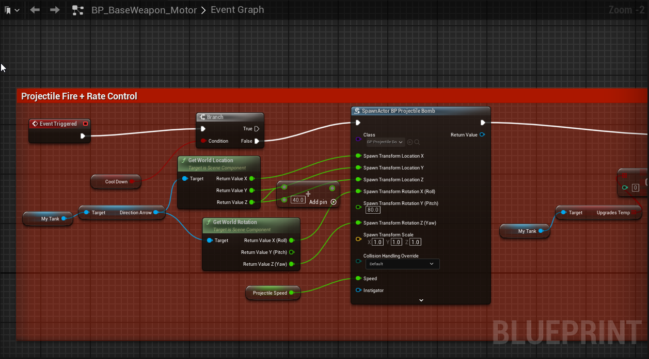This screenshot has height=359, width=649.
Task: Click Get World Rotation Target pin
Action: click(209, 241)
